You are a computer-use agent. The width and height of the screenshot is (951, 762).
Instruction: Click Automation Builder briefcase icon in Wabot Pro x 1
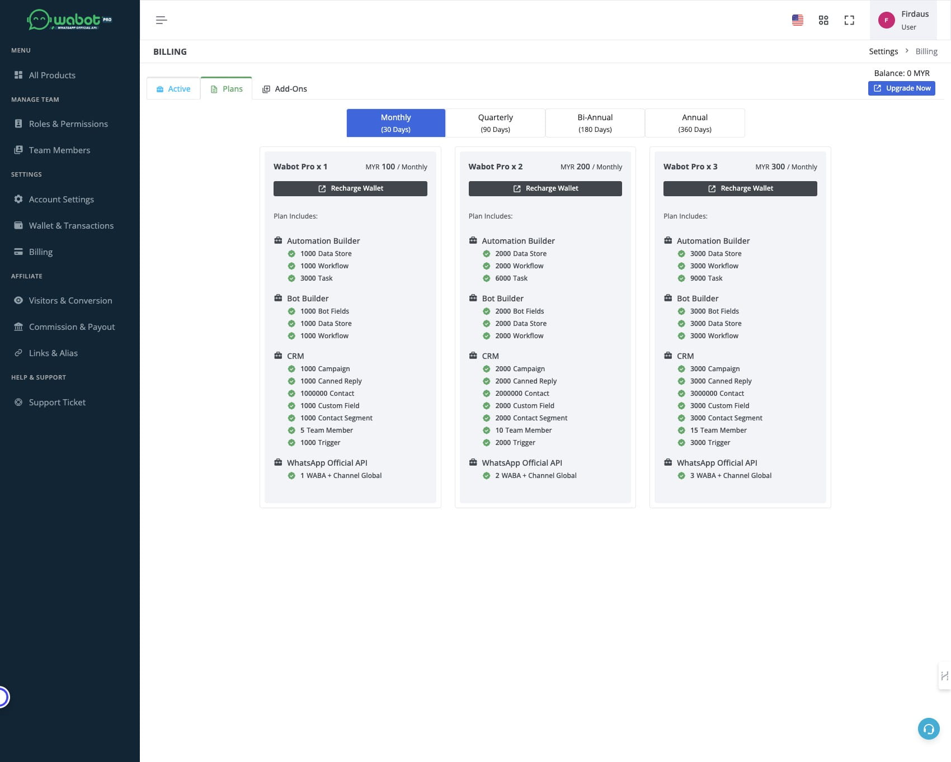(278, 240)
